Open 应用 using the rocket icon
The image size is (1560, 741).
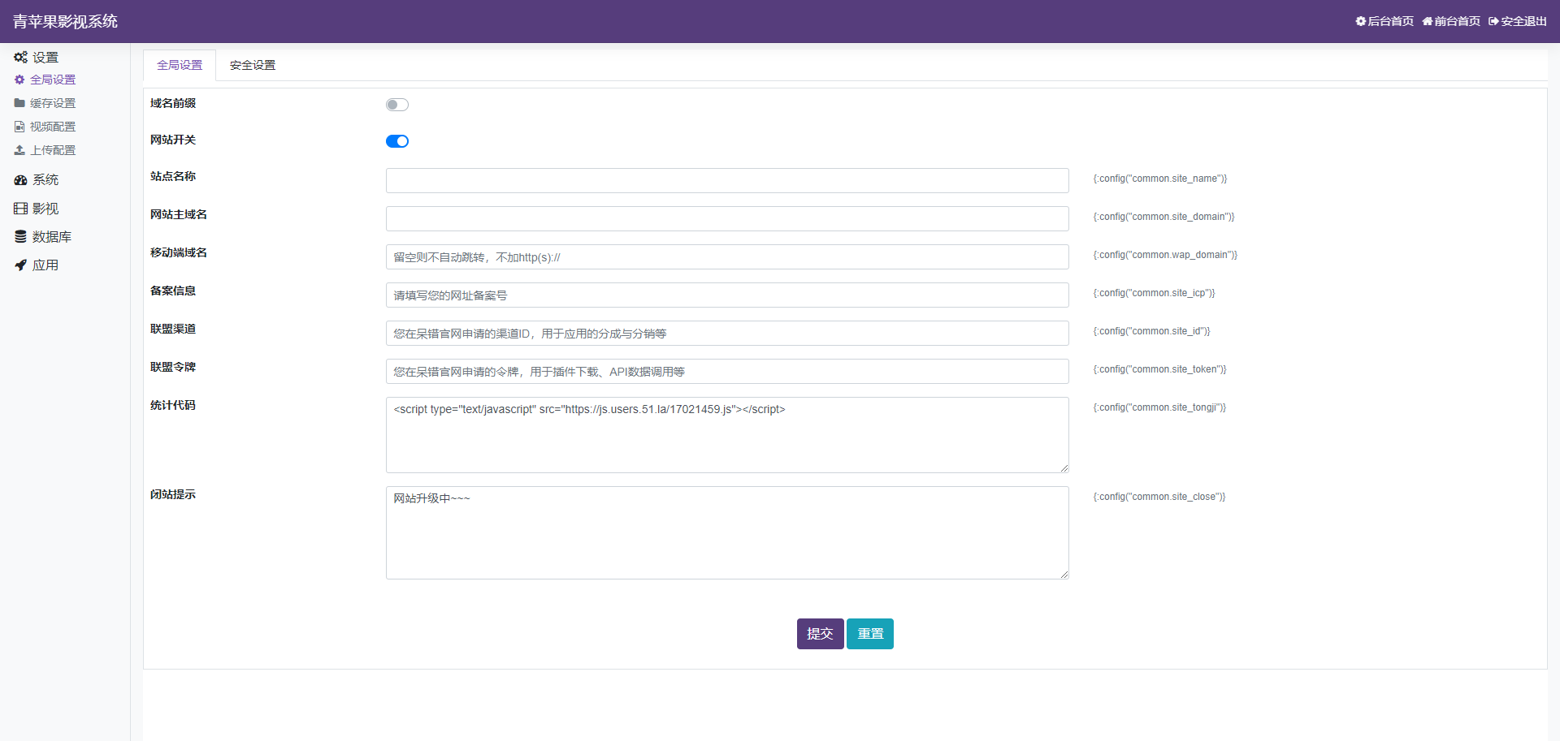point(20,265)
